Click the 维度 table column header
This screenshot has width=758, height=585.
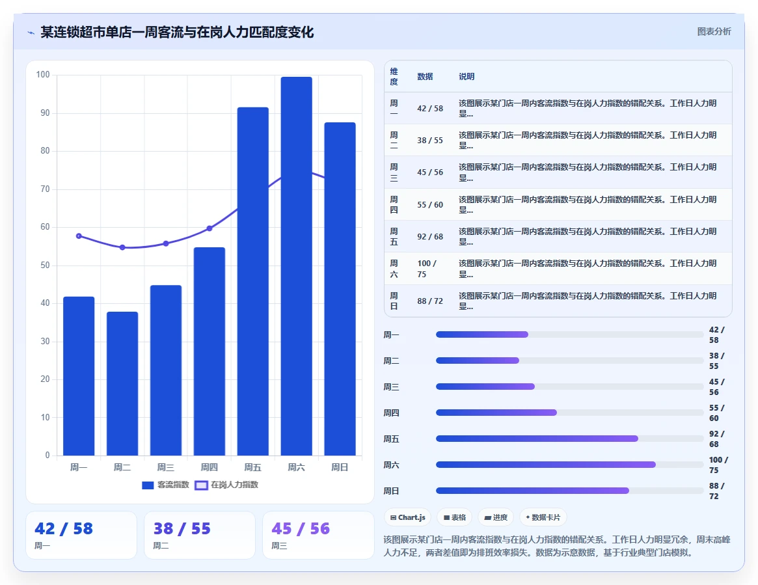(394, 76)
